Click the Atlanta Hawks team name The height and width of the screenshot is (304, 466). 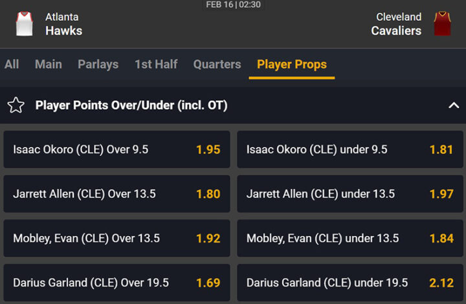(x=63, y=24)
